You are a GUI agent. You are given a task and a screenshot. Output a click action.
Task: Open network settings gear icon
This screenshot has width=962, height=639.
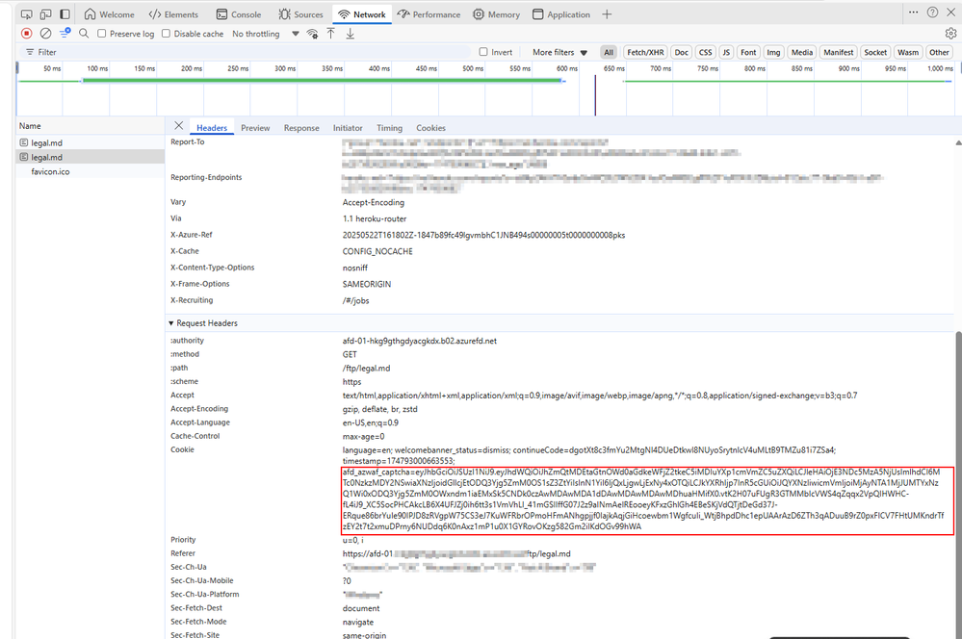pos(950,33)
